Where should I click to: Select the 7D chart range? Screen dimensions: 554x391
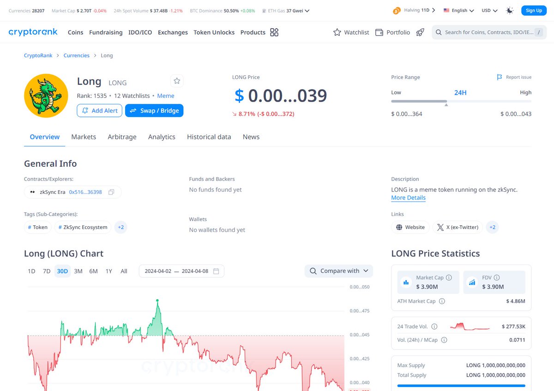pyautogui.click(x=47, y=271)
